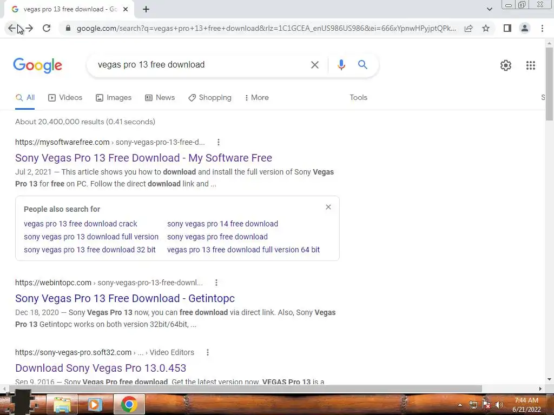Image resolution: width=554 pixels, height=415 pixels.
Task: Open Download Sony Vegas Pro 13.0.453 link
Action: [x=100, y=368]
